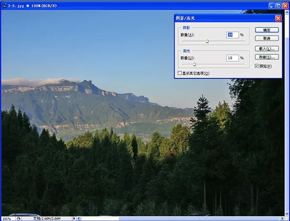The width and height of the screenshot is (290, 221).
Task: Maximize the 3-5.jpg document window
Action: coord(278,5)
